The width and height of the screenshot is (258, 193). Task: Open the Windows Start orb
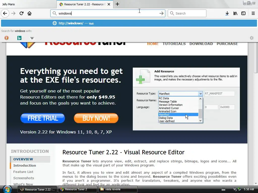click(7, 189)
